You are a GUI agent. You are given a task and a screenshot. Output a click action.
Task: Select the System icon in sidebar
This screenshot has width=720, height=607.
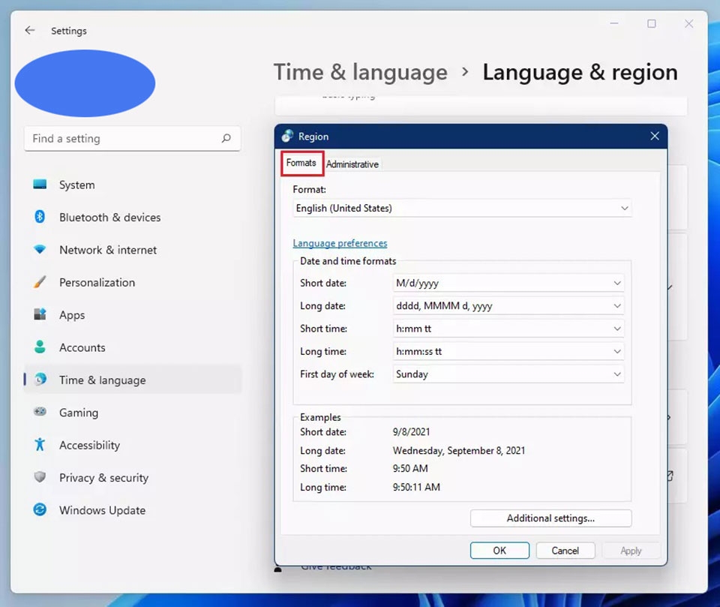(x=41, y=185)
